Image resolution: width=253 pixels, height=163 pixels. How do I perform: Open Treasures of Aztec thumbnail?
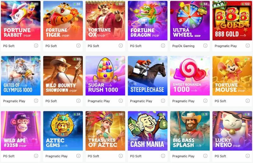point(105,131)
